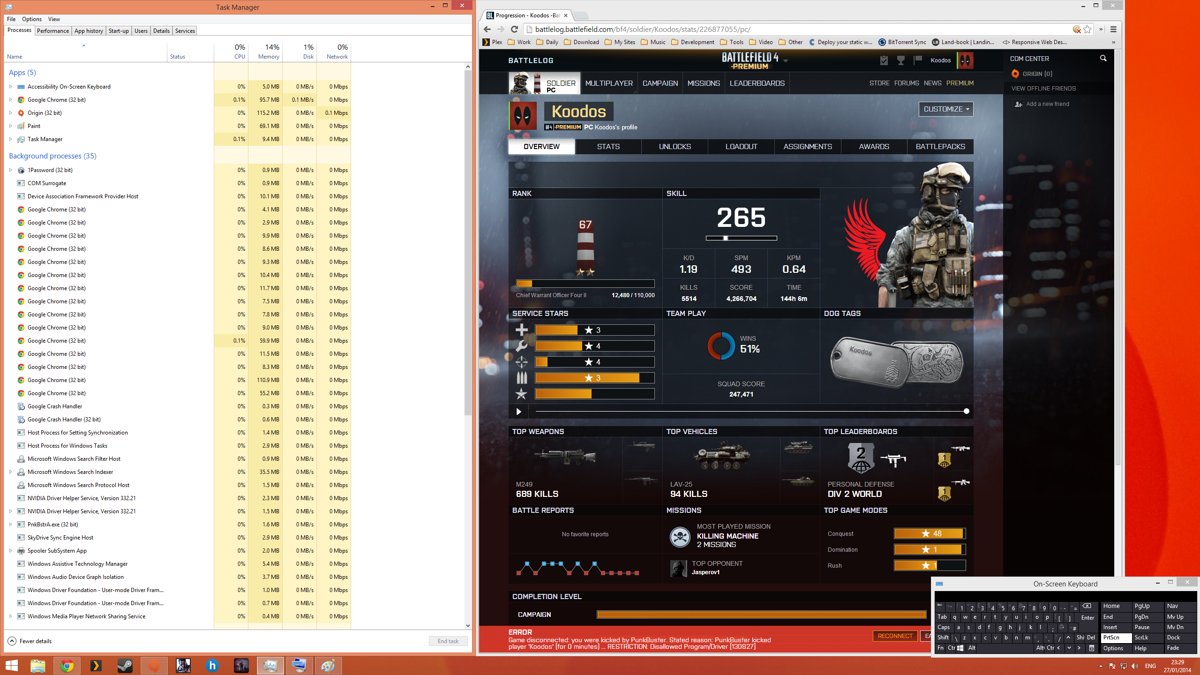Screen dimensions: 1200x675
Task: Click the Windows Start button
Action: 11,666
